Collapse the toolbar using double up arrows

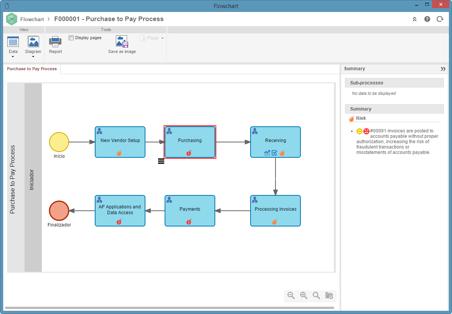click(x=414, y=19)
